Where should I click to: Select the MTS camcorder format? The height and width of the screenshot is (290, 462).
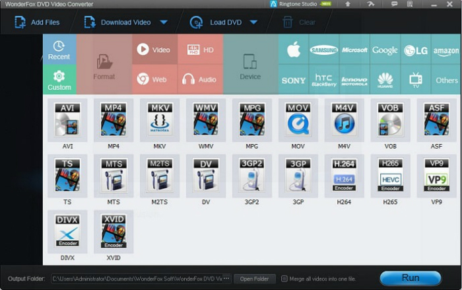[114, 176]
